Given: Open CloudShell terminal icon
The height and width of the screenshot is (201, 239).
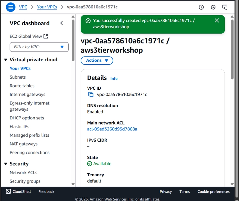Looking at the screenshot, I should [x=8, y=191].
